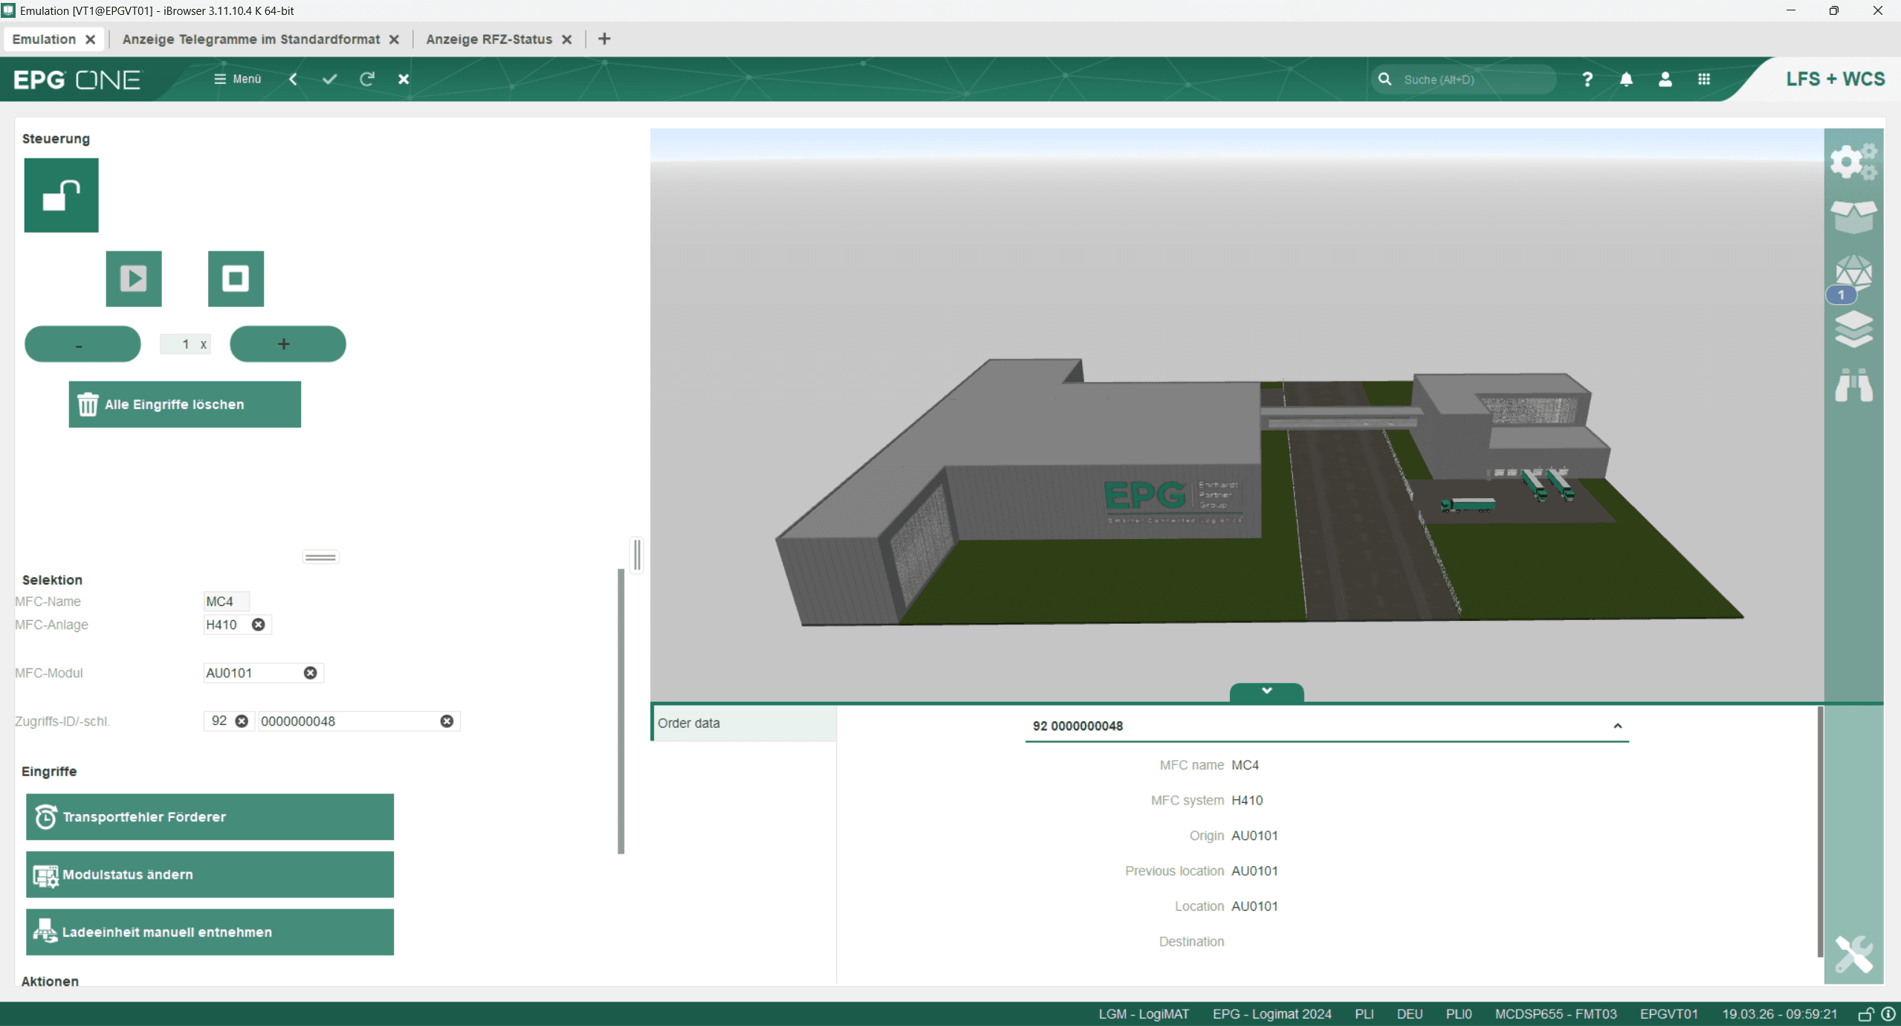Clear the Zugriffs-ID 92 field
Viewport: 1901px width, 1026px height.
(242, 721)
